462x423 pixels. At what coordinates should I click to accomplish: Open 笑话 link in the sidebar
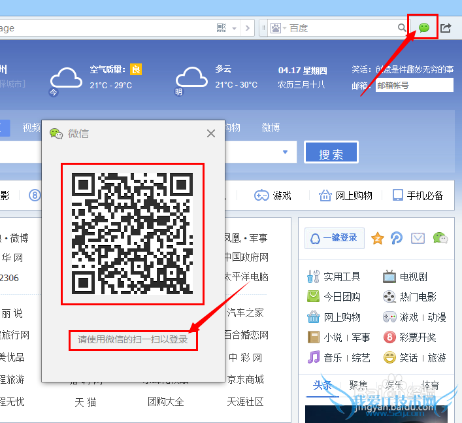pos(408,358)
